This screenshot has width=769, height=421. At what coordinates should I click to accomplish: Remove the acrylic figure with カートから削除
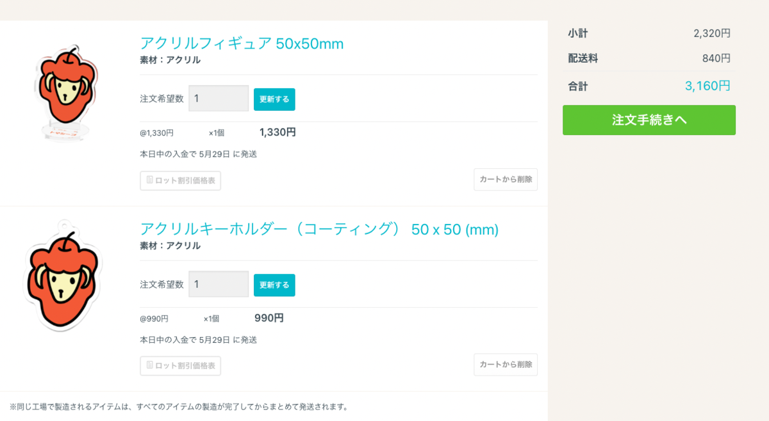point(506,179)
